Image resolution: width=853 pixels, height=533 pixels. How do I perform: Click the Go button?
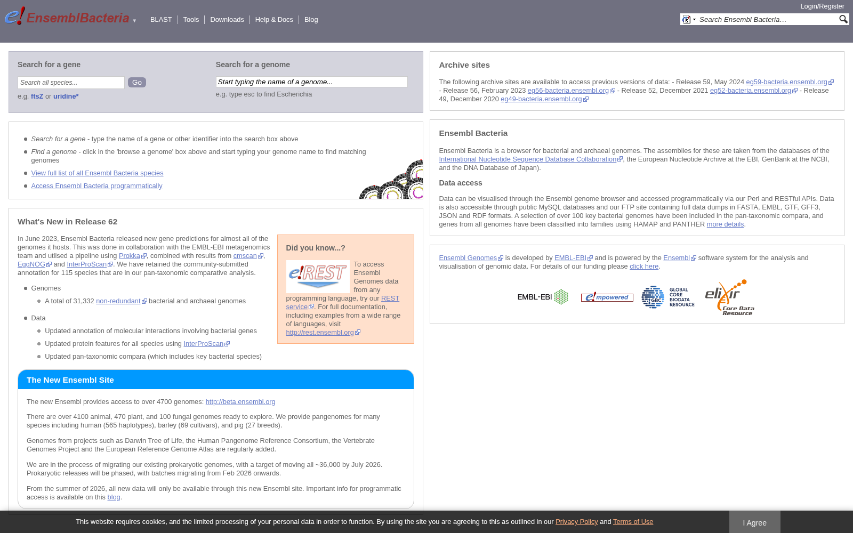tap(137, 83)
